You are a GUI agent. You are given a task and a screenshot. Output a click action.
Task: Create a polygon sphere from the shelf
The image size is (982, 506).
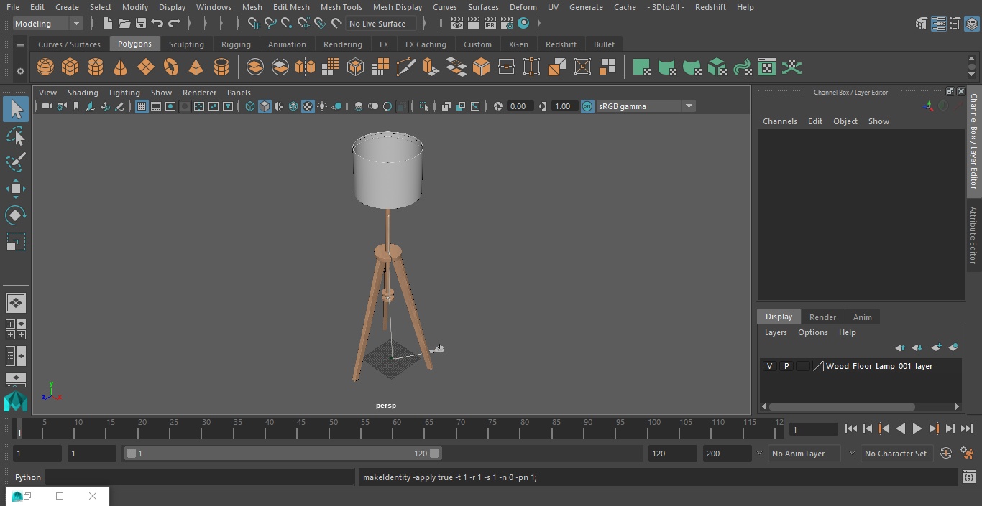[45, 67]
